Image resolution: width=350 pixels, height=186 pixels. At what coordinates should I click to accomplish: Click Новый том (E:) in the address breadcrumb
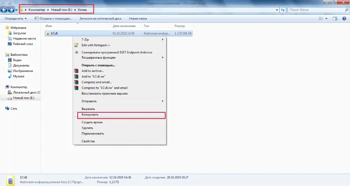click(61, 10)
